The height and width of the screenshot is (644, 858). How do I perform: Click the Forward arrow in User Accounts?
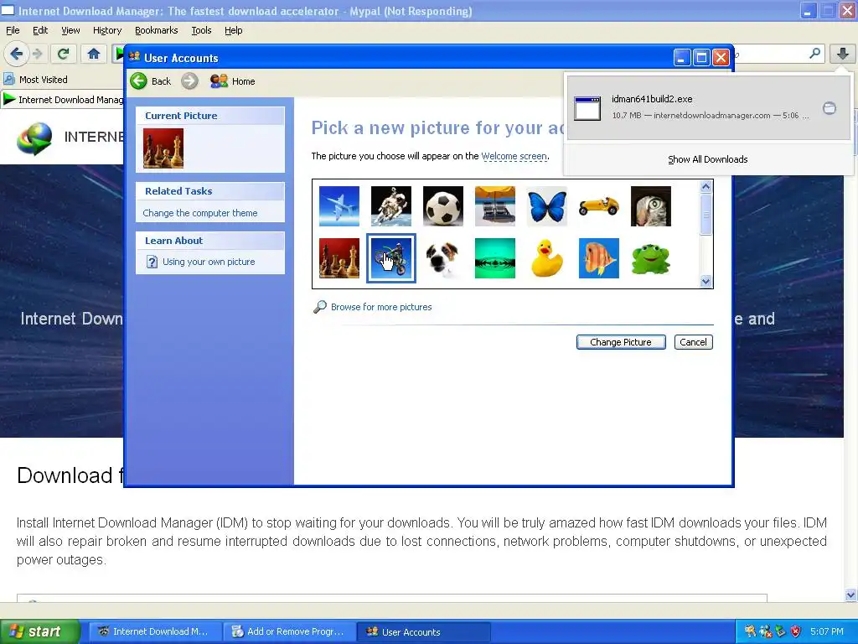coord(189,81)
